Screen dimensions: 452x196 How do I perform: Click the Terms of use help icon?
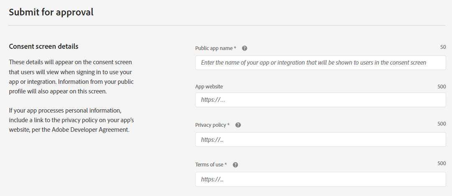pos(235,165)
